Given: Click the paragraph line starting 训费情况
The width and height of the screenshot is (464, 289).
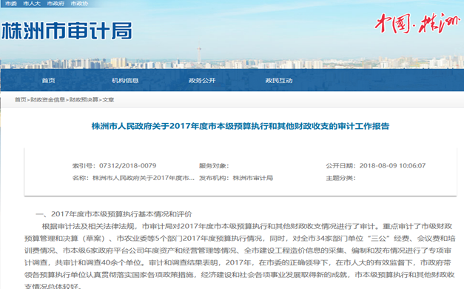Looking at the screenshot, I should (x=238, y=250).
